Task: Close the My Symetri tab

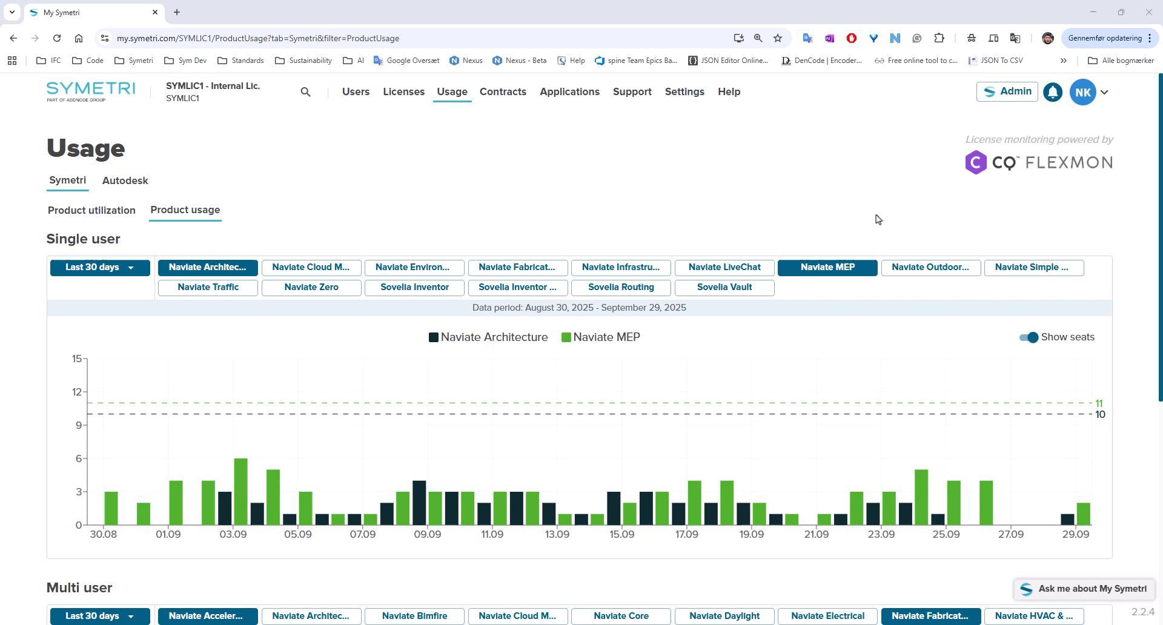Action: (155, 12)
